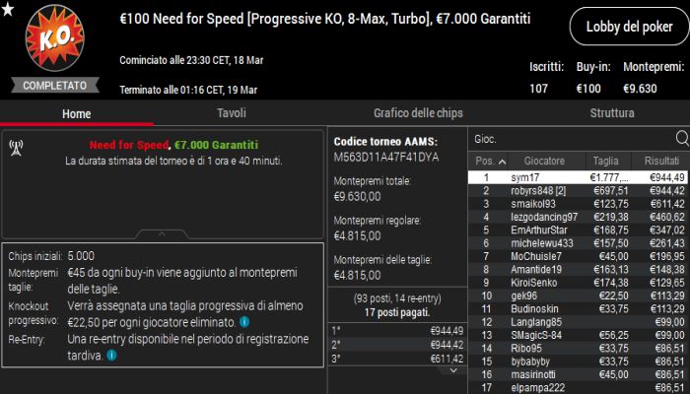Select the Home tab
690x394 pixels.
(76, 113)
